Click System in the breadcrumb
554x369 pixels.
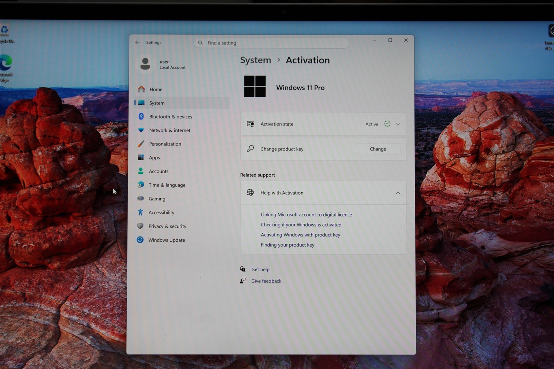coord(256,60)
